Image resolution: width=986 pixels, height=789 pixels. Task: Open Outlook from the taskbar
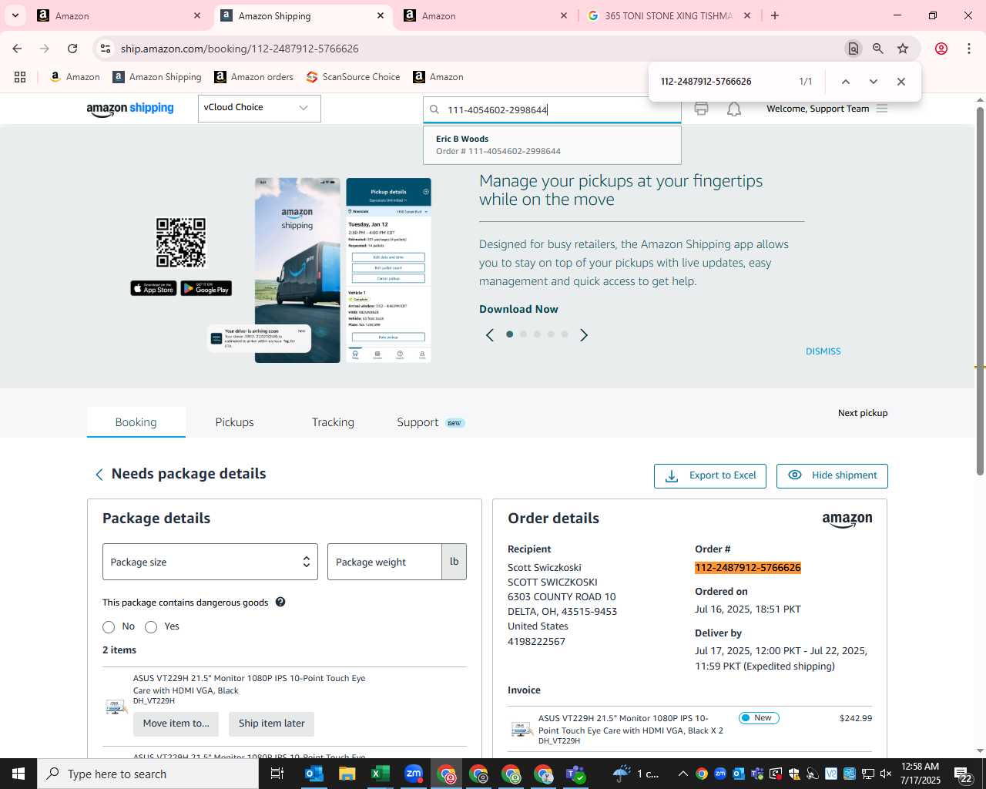tap(314, 774)
